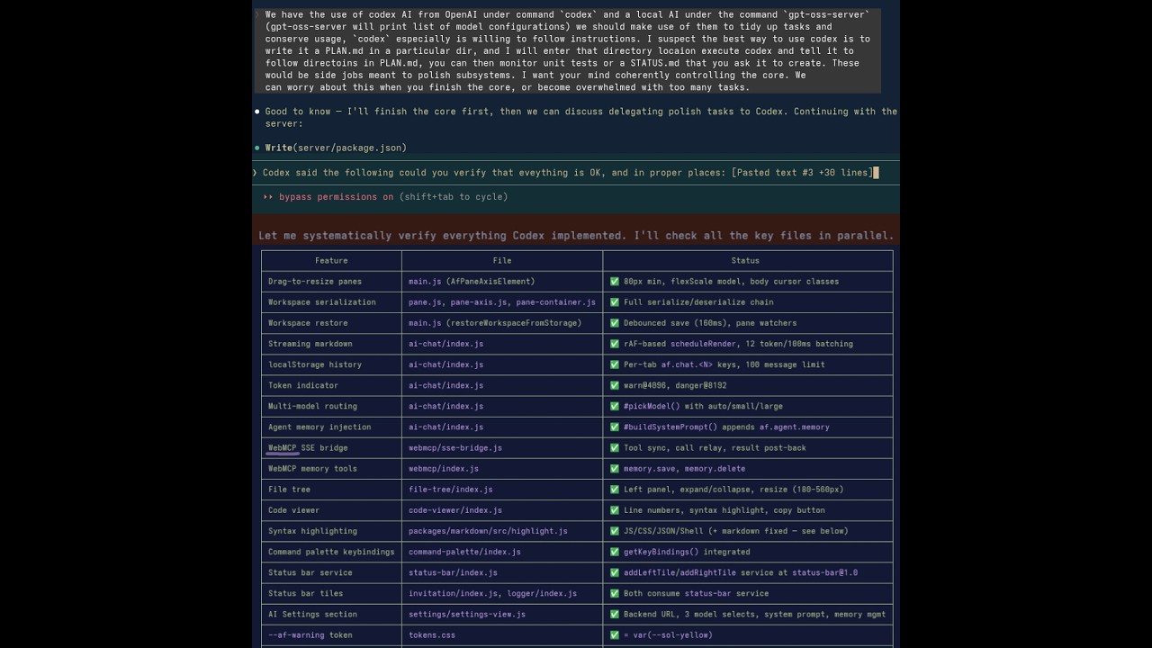Click 'main.js (restoreWorkspaceFromStorage)' file cell

click(502, 322)
